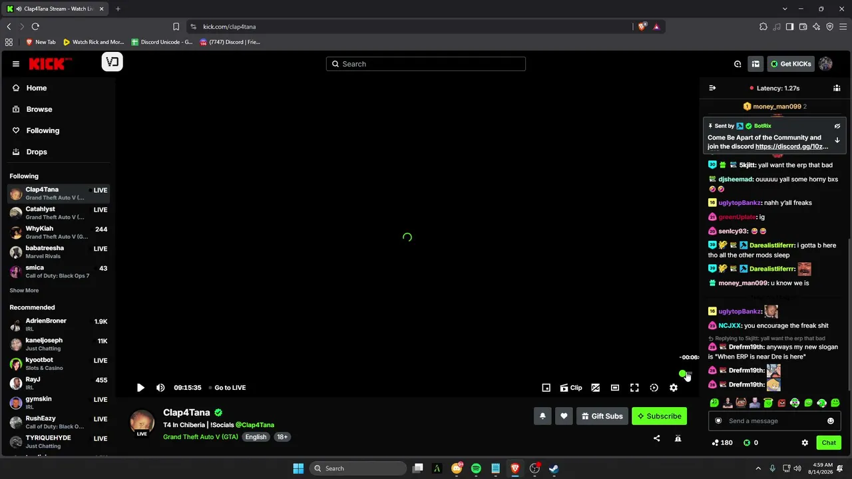Open the emoji picker in chat

pos(831,420)
